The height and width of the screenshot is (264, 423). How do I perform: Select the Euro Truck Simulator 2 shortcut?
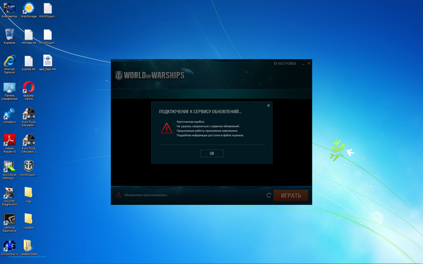(x=29, y=144)
